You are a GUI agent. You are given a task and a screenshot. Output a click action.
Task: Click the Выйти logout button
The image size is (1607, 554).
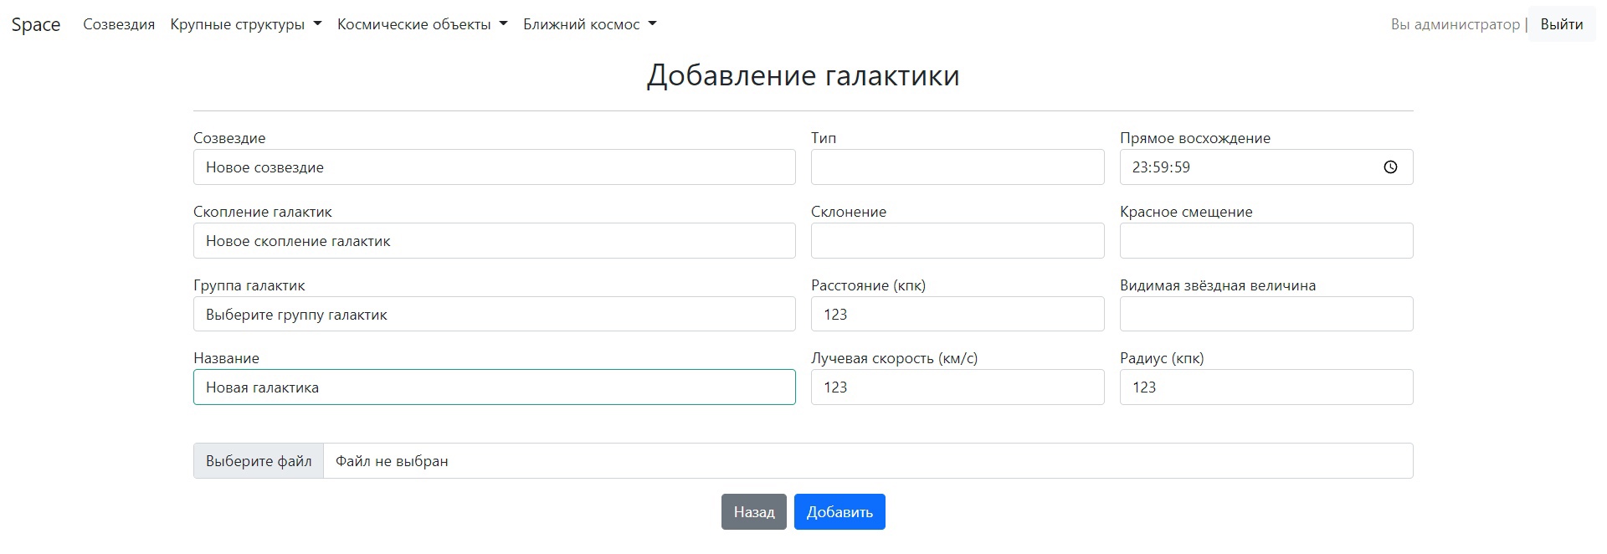point(1562,24)
